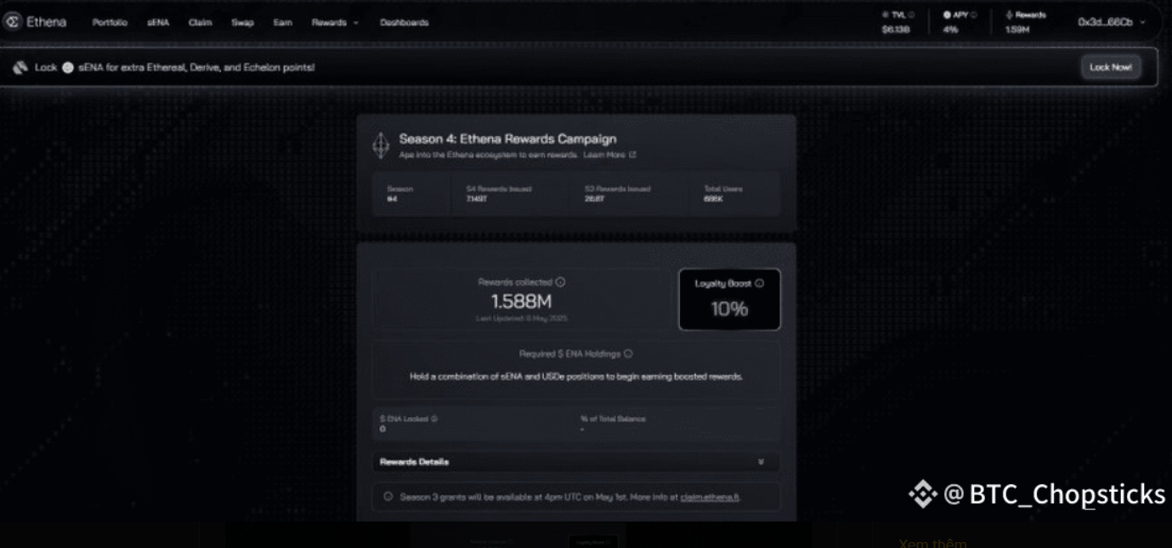Click the Rewards collected info icon
The height and width of the screenshot is (548, 1172).
click(561, 282)
